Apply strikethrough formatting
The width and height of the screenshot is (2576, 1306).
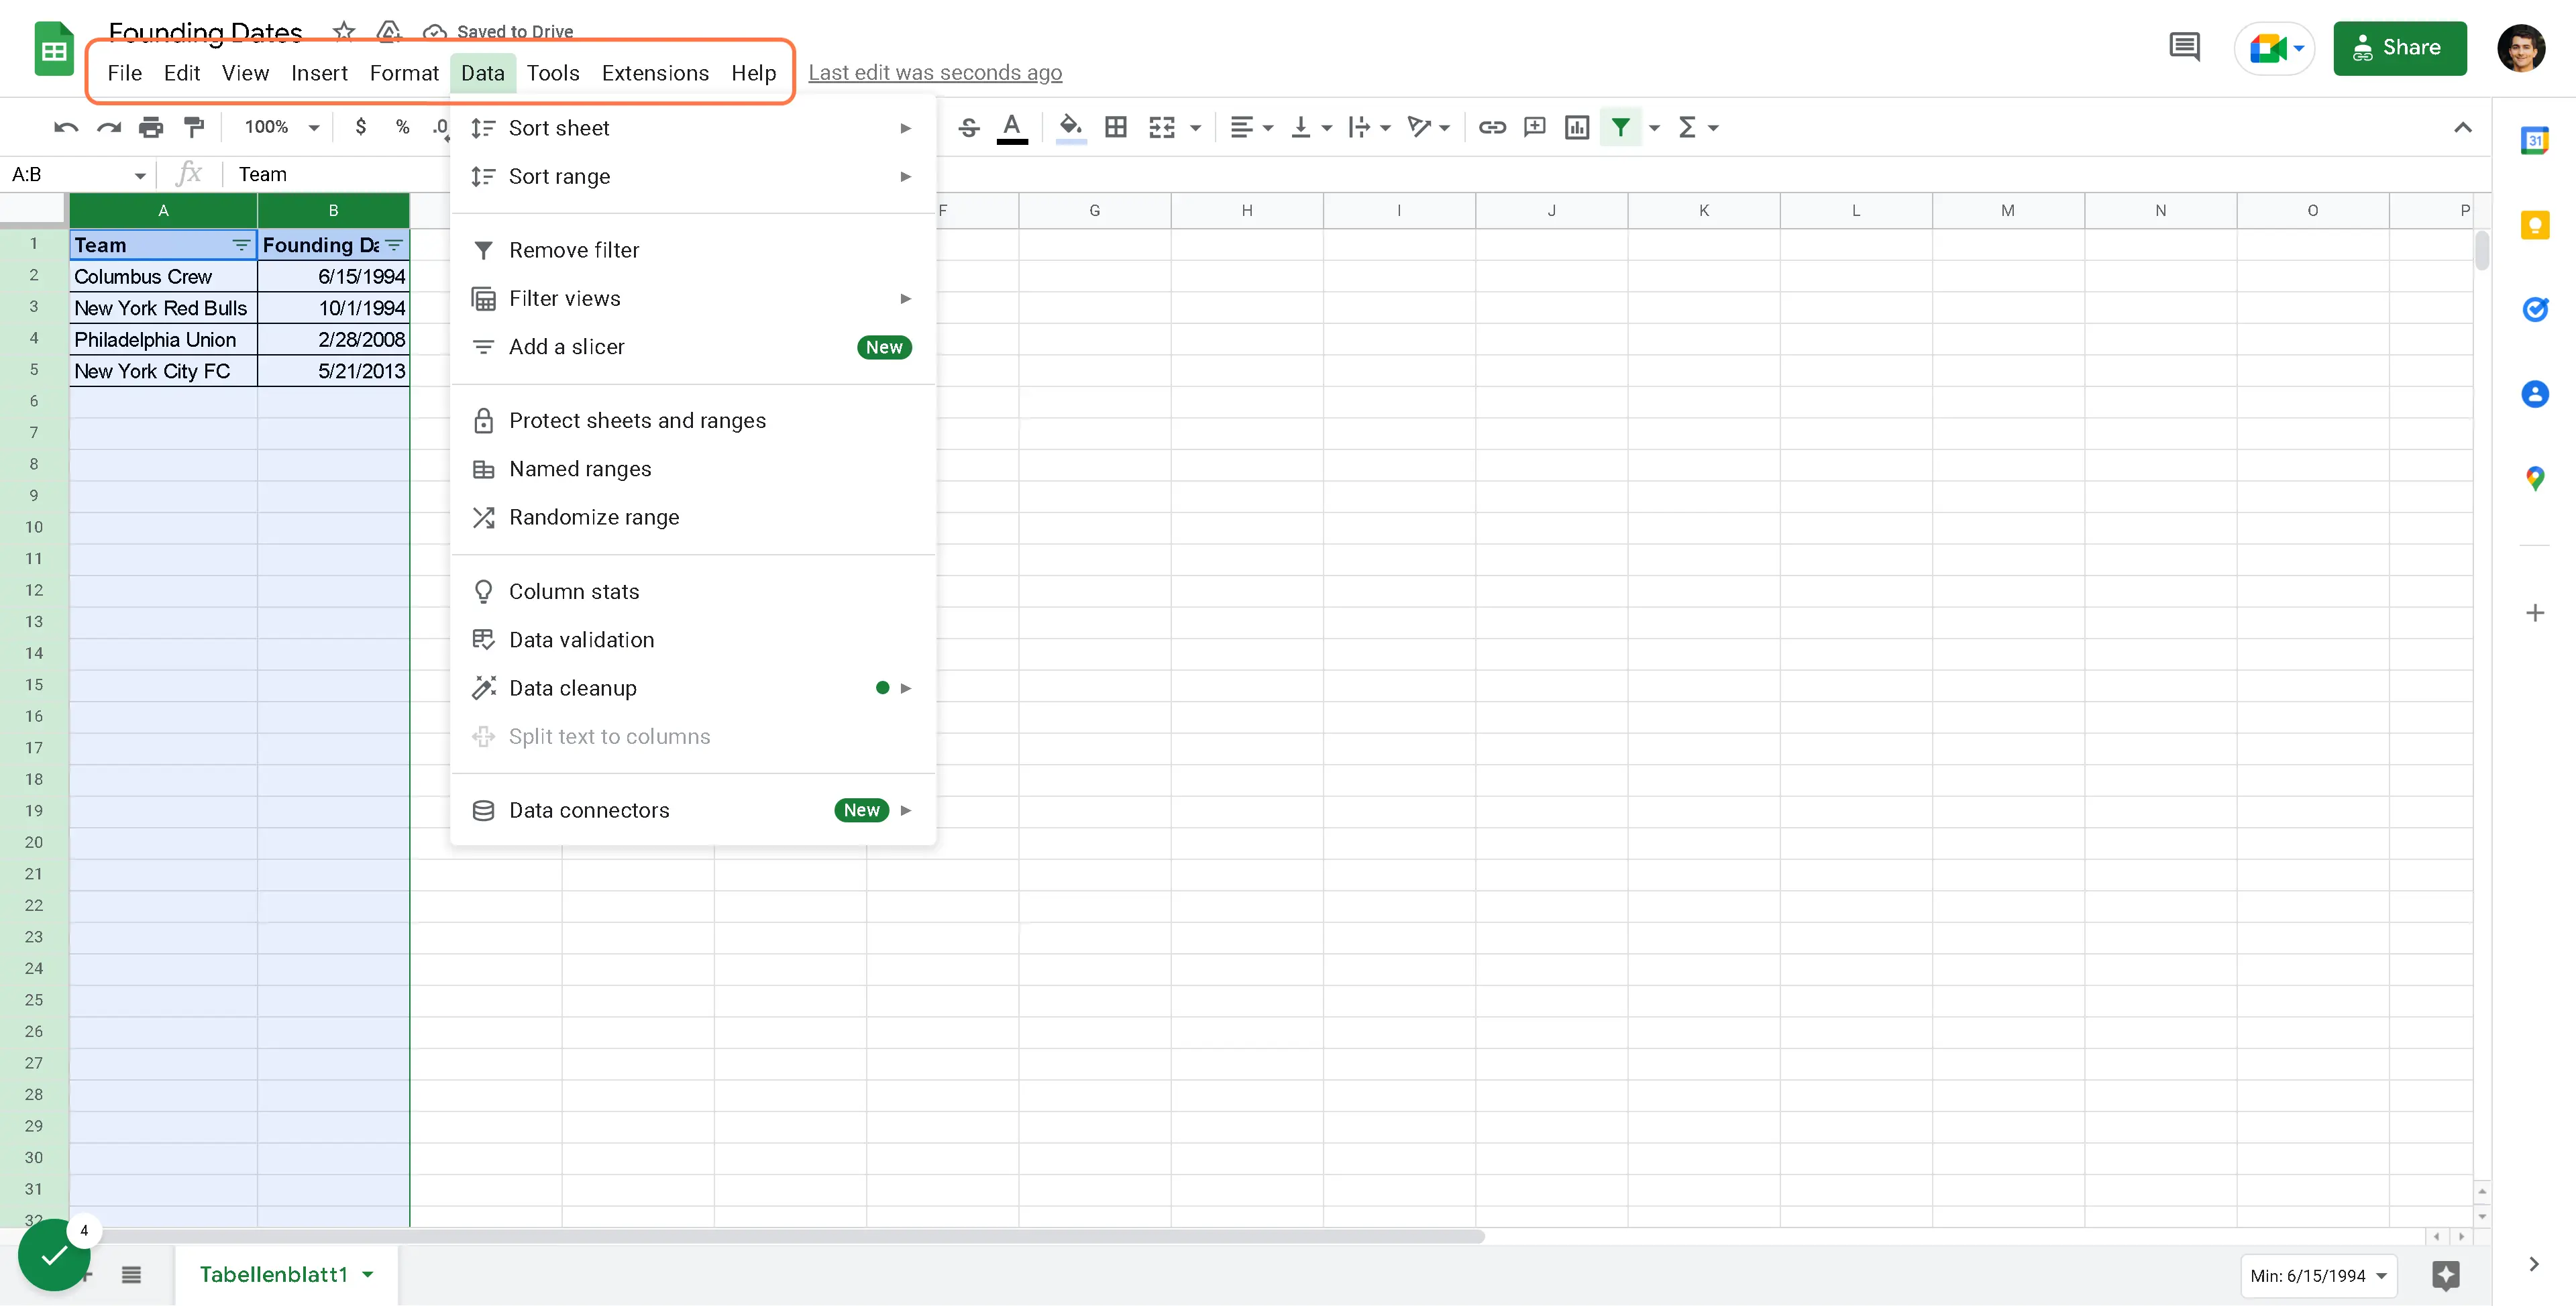point(968,127)
